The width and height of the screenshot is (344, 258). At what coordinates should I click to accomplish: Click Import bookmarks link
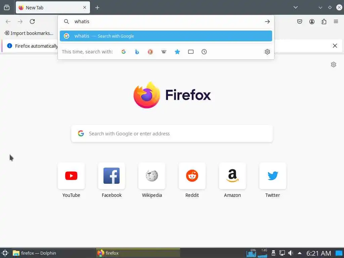tap(29, 33)
